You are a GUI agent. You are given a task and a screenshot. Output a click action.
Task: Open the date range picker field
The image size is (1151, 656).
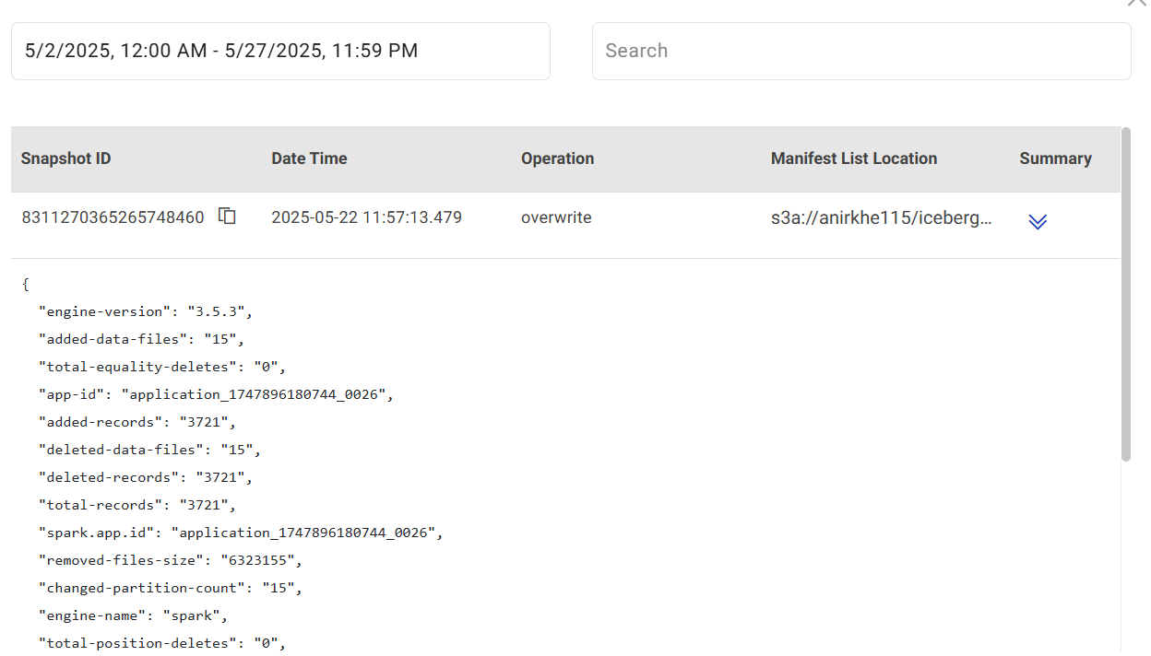coord(280,51)
